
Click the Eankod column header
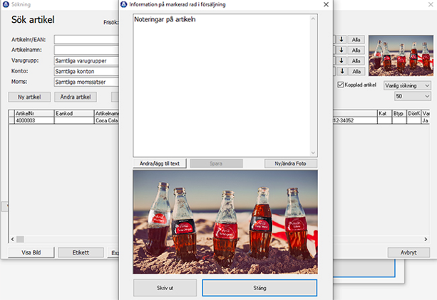click(74, 113)
